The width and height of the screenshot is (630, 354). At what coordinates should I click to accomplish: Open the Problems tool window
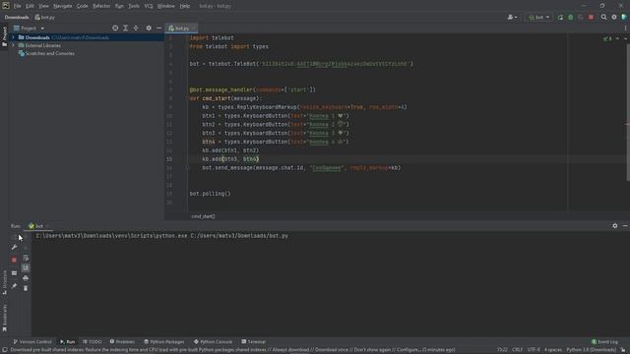point(122,342)
